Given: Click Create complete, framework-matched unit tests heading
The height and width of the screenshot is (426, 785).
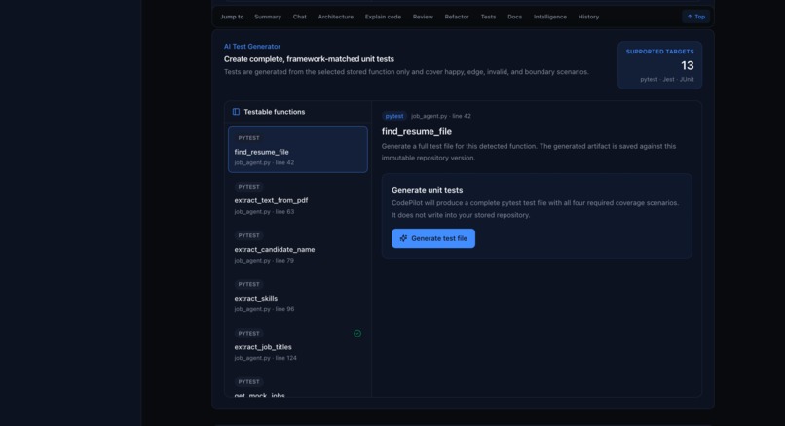Looking at the screenshot, I should (309, 59).
